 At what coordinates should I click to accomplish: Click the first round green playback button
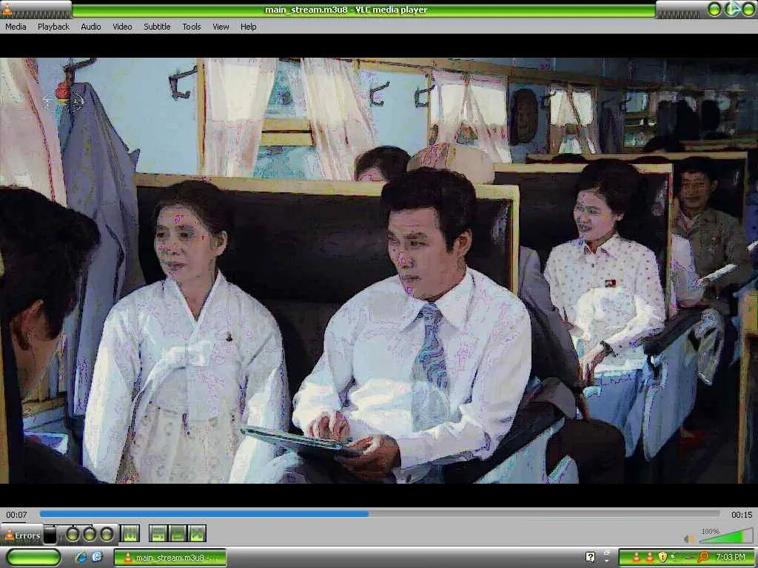click(73, 534)
